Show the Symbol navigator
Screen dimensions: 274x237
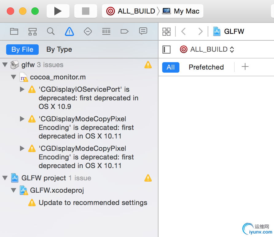coord(33,31)
